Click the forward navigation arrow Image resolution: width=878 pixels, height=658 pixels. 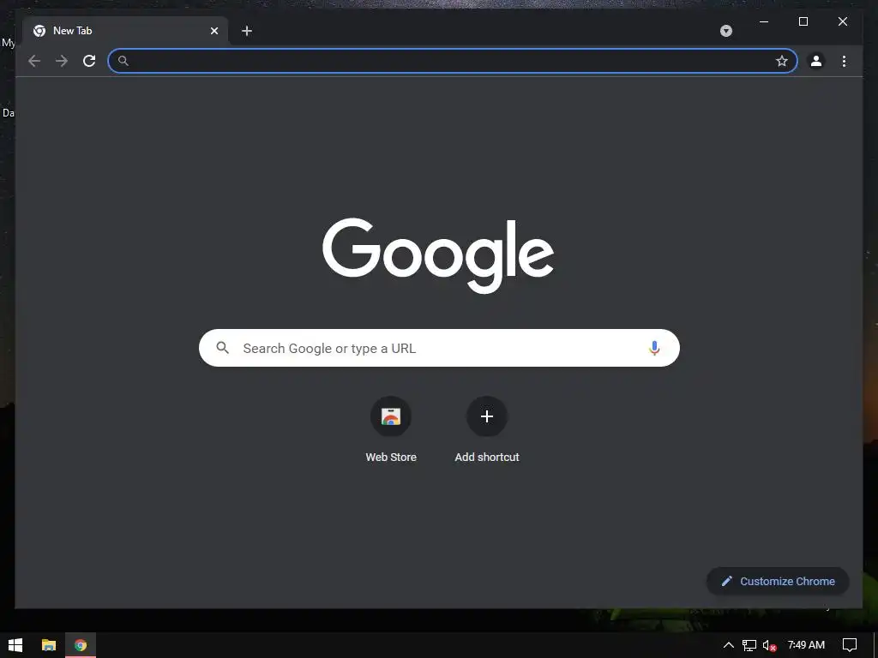pyautogui.click(x=62, y=61)
